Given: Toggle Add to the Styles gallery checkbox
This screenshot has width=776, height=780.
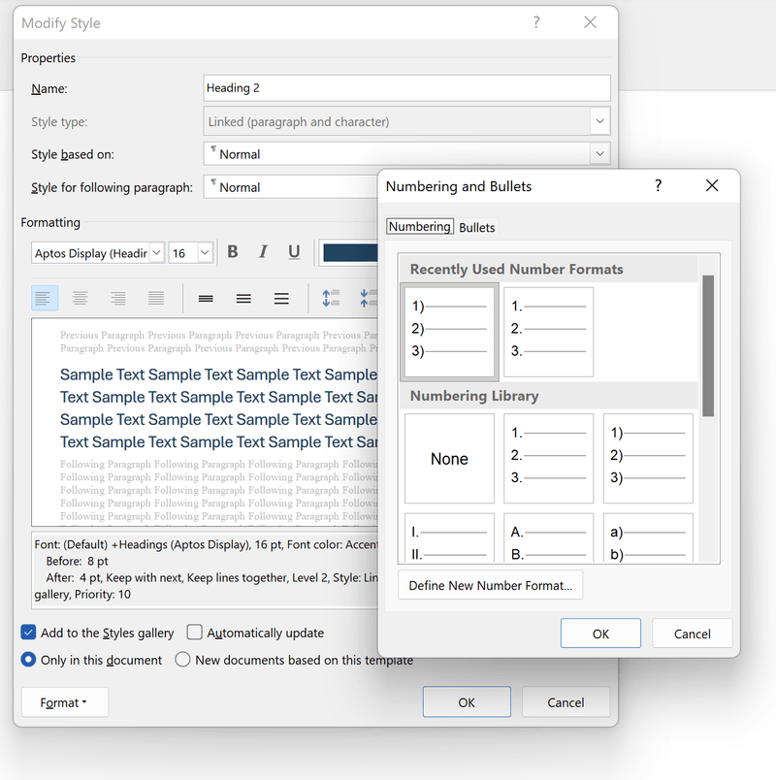Looking at the screenshot, I should [x=28, y=633].
